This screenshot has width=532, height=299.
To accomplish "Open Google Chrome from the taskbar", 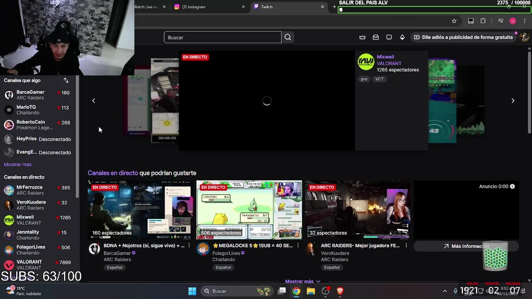I will [x=296, y=291].
